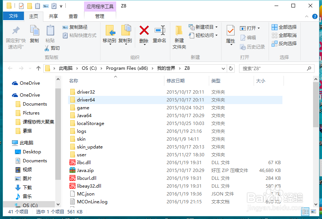322x219 pixels.
Task: Customize Quick Access Toolbar dropdown arrow
Action: 61,6
